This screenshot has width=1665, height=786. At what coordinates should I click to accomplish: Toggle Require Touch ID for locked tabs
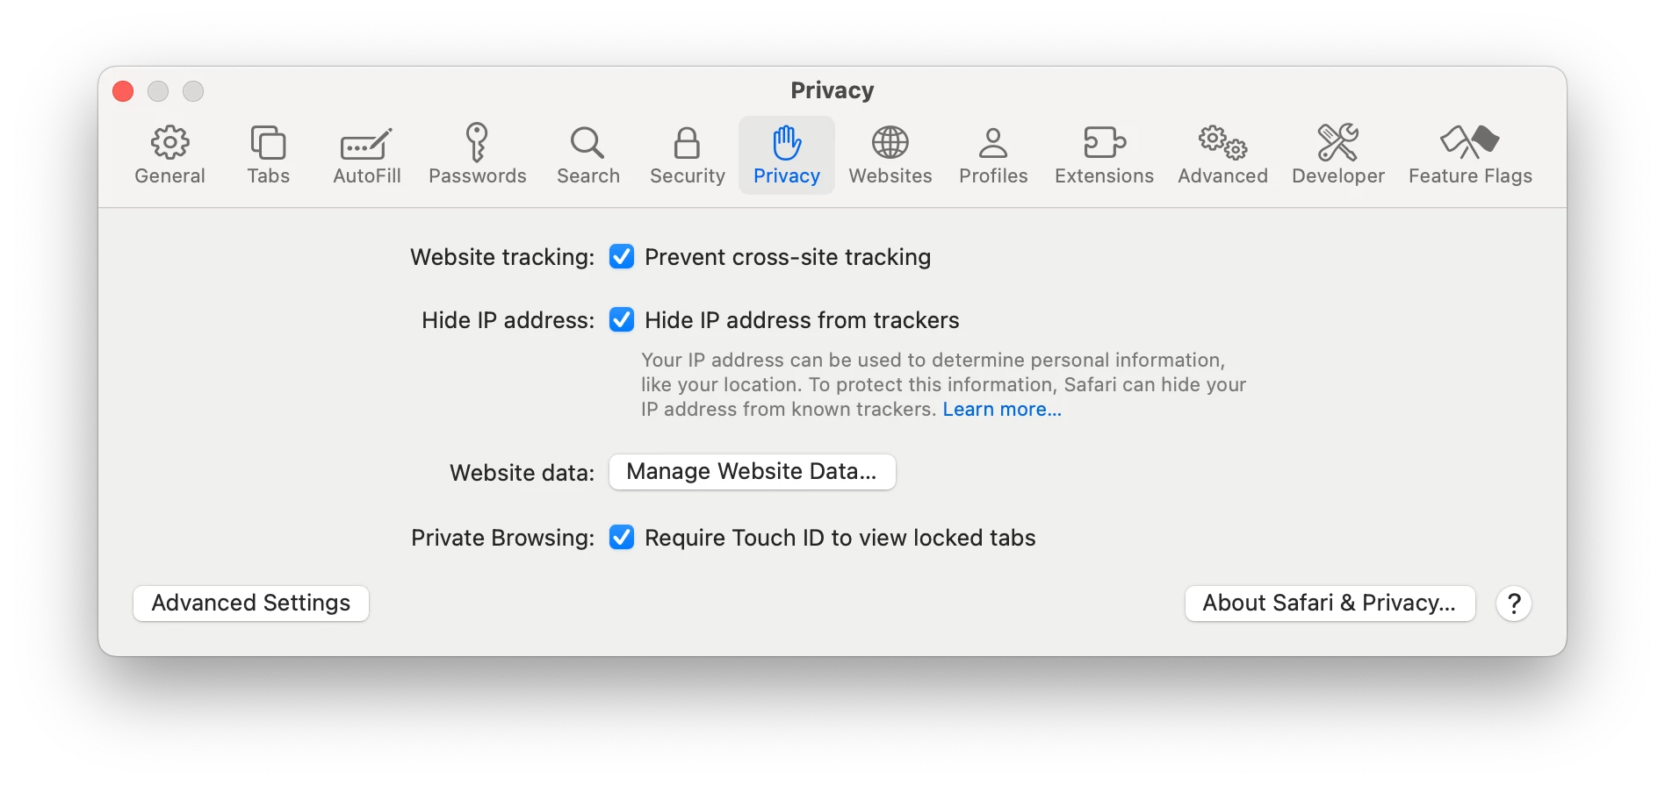pyautogui.click(x=622, y=538)
